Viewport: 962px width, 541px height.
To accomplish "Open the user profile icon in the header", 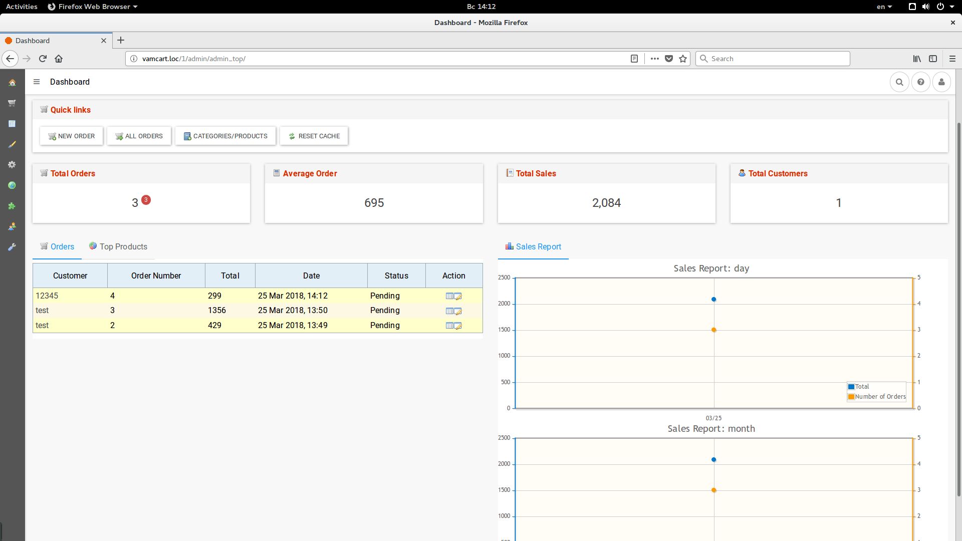I will point(941,82).
